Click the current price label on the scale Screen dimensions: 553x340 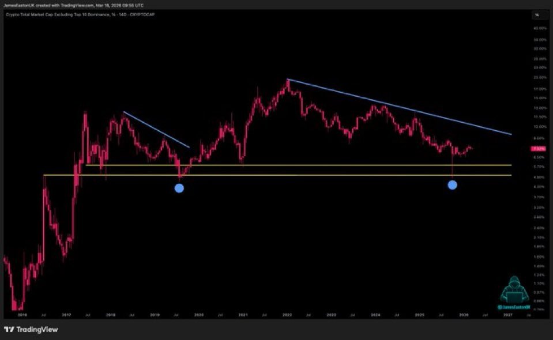pos(537,148)
